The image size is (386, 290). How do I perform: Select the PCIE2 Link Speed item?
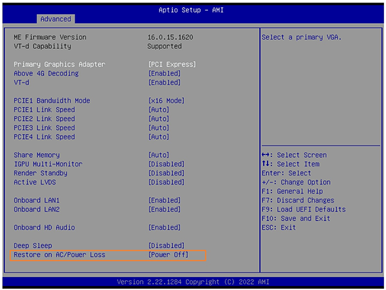pyautogui.click(x=44, y=119)
